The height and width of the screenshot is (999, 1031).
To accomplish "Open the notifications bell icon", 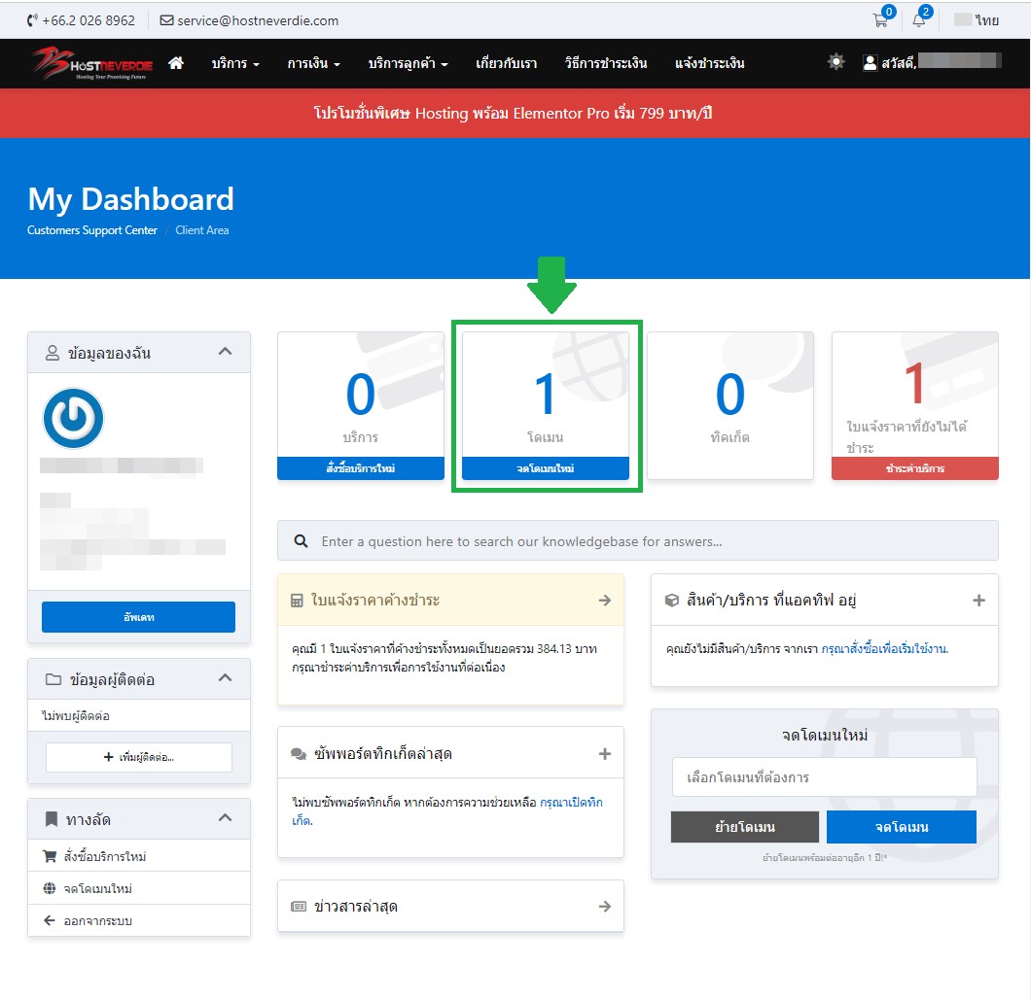I will (x=918, y=20).
